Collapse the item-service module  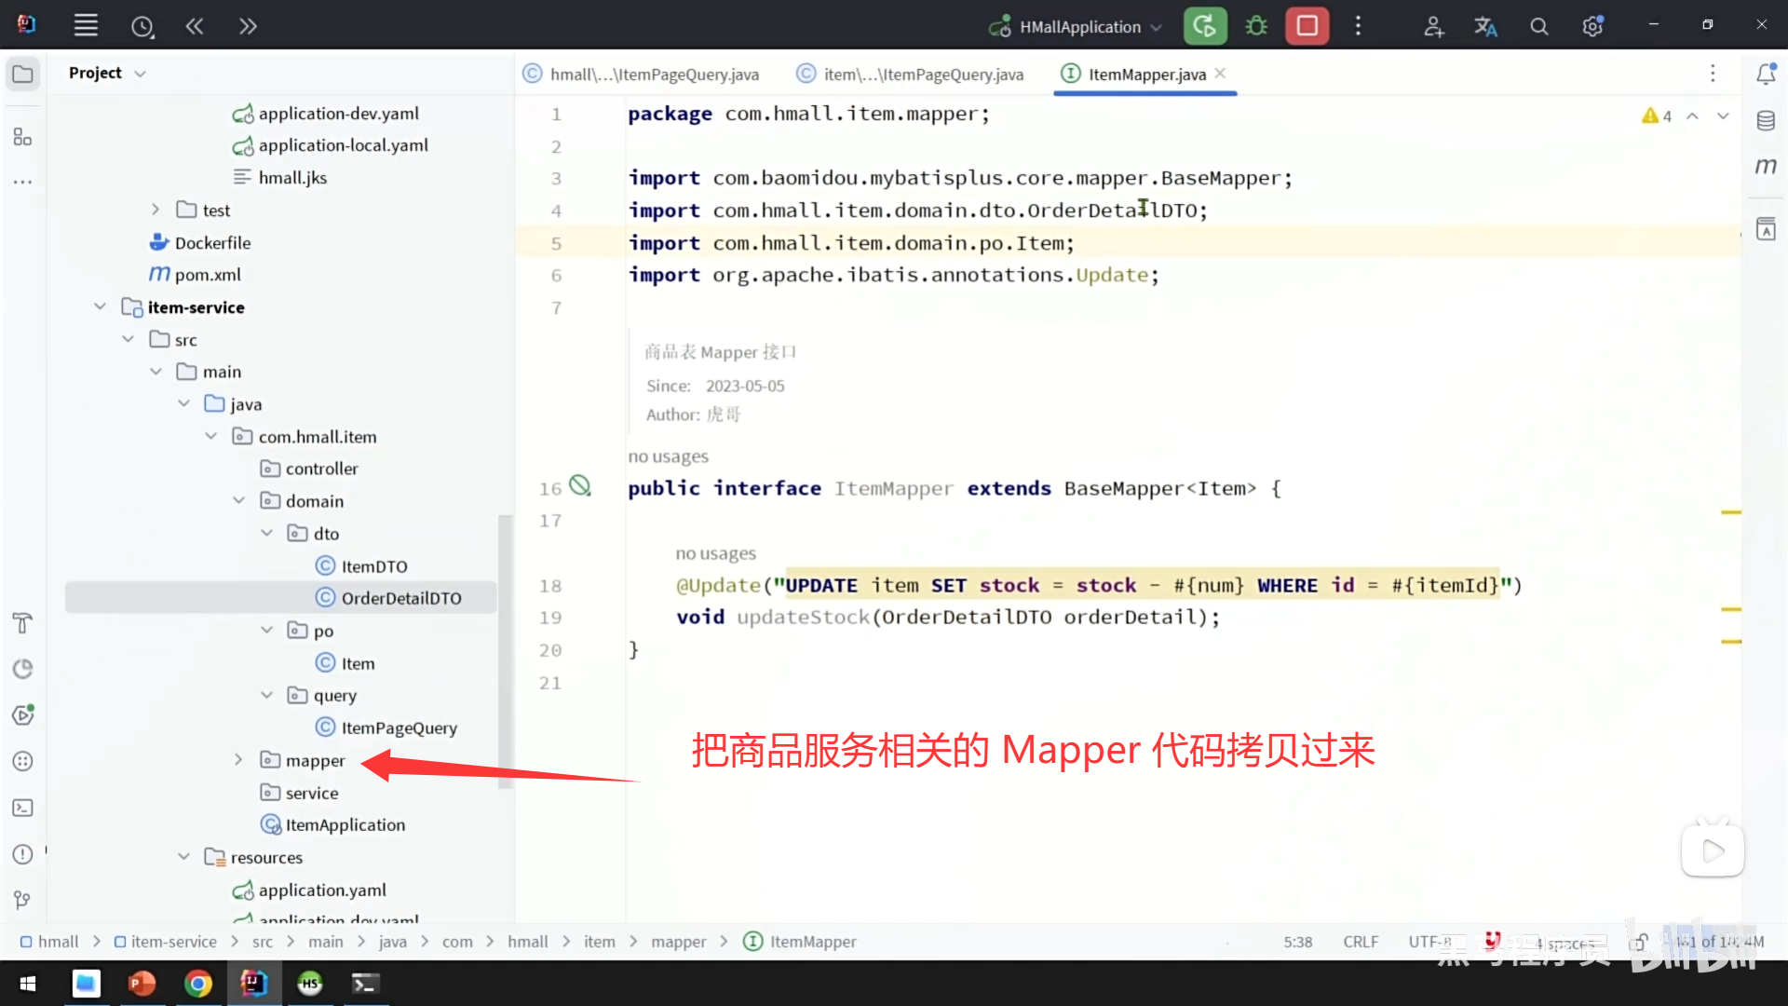100,306
